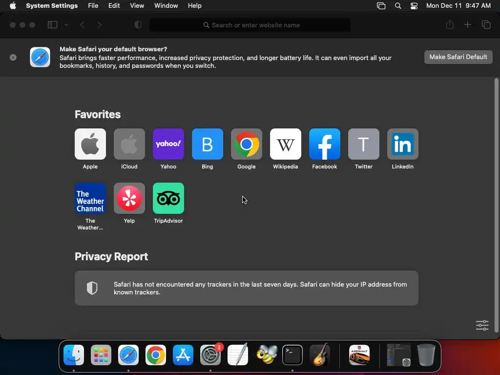
Task: Click the Favorites heading
Action: click(x=98, y=114)
